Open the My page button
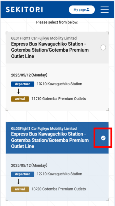 tap(82, 10)
